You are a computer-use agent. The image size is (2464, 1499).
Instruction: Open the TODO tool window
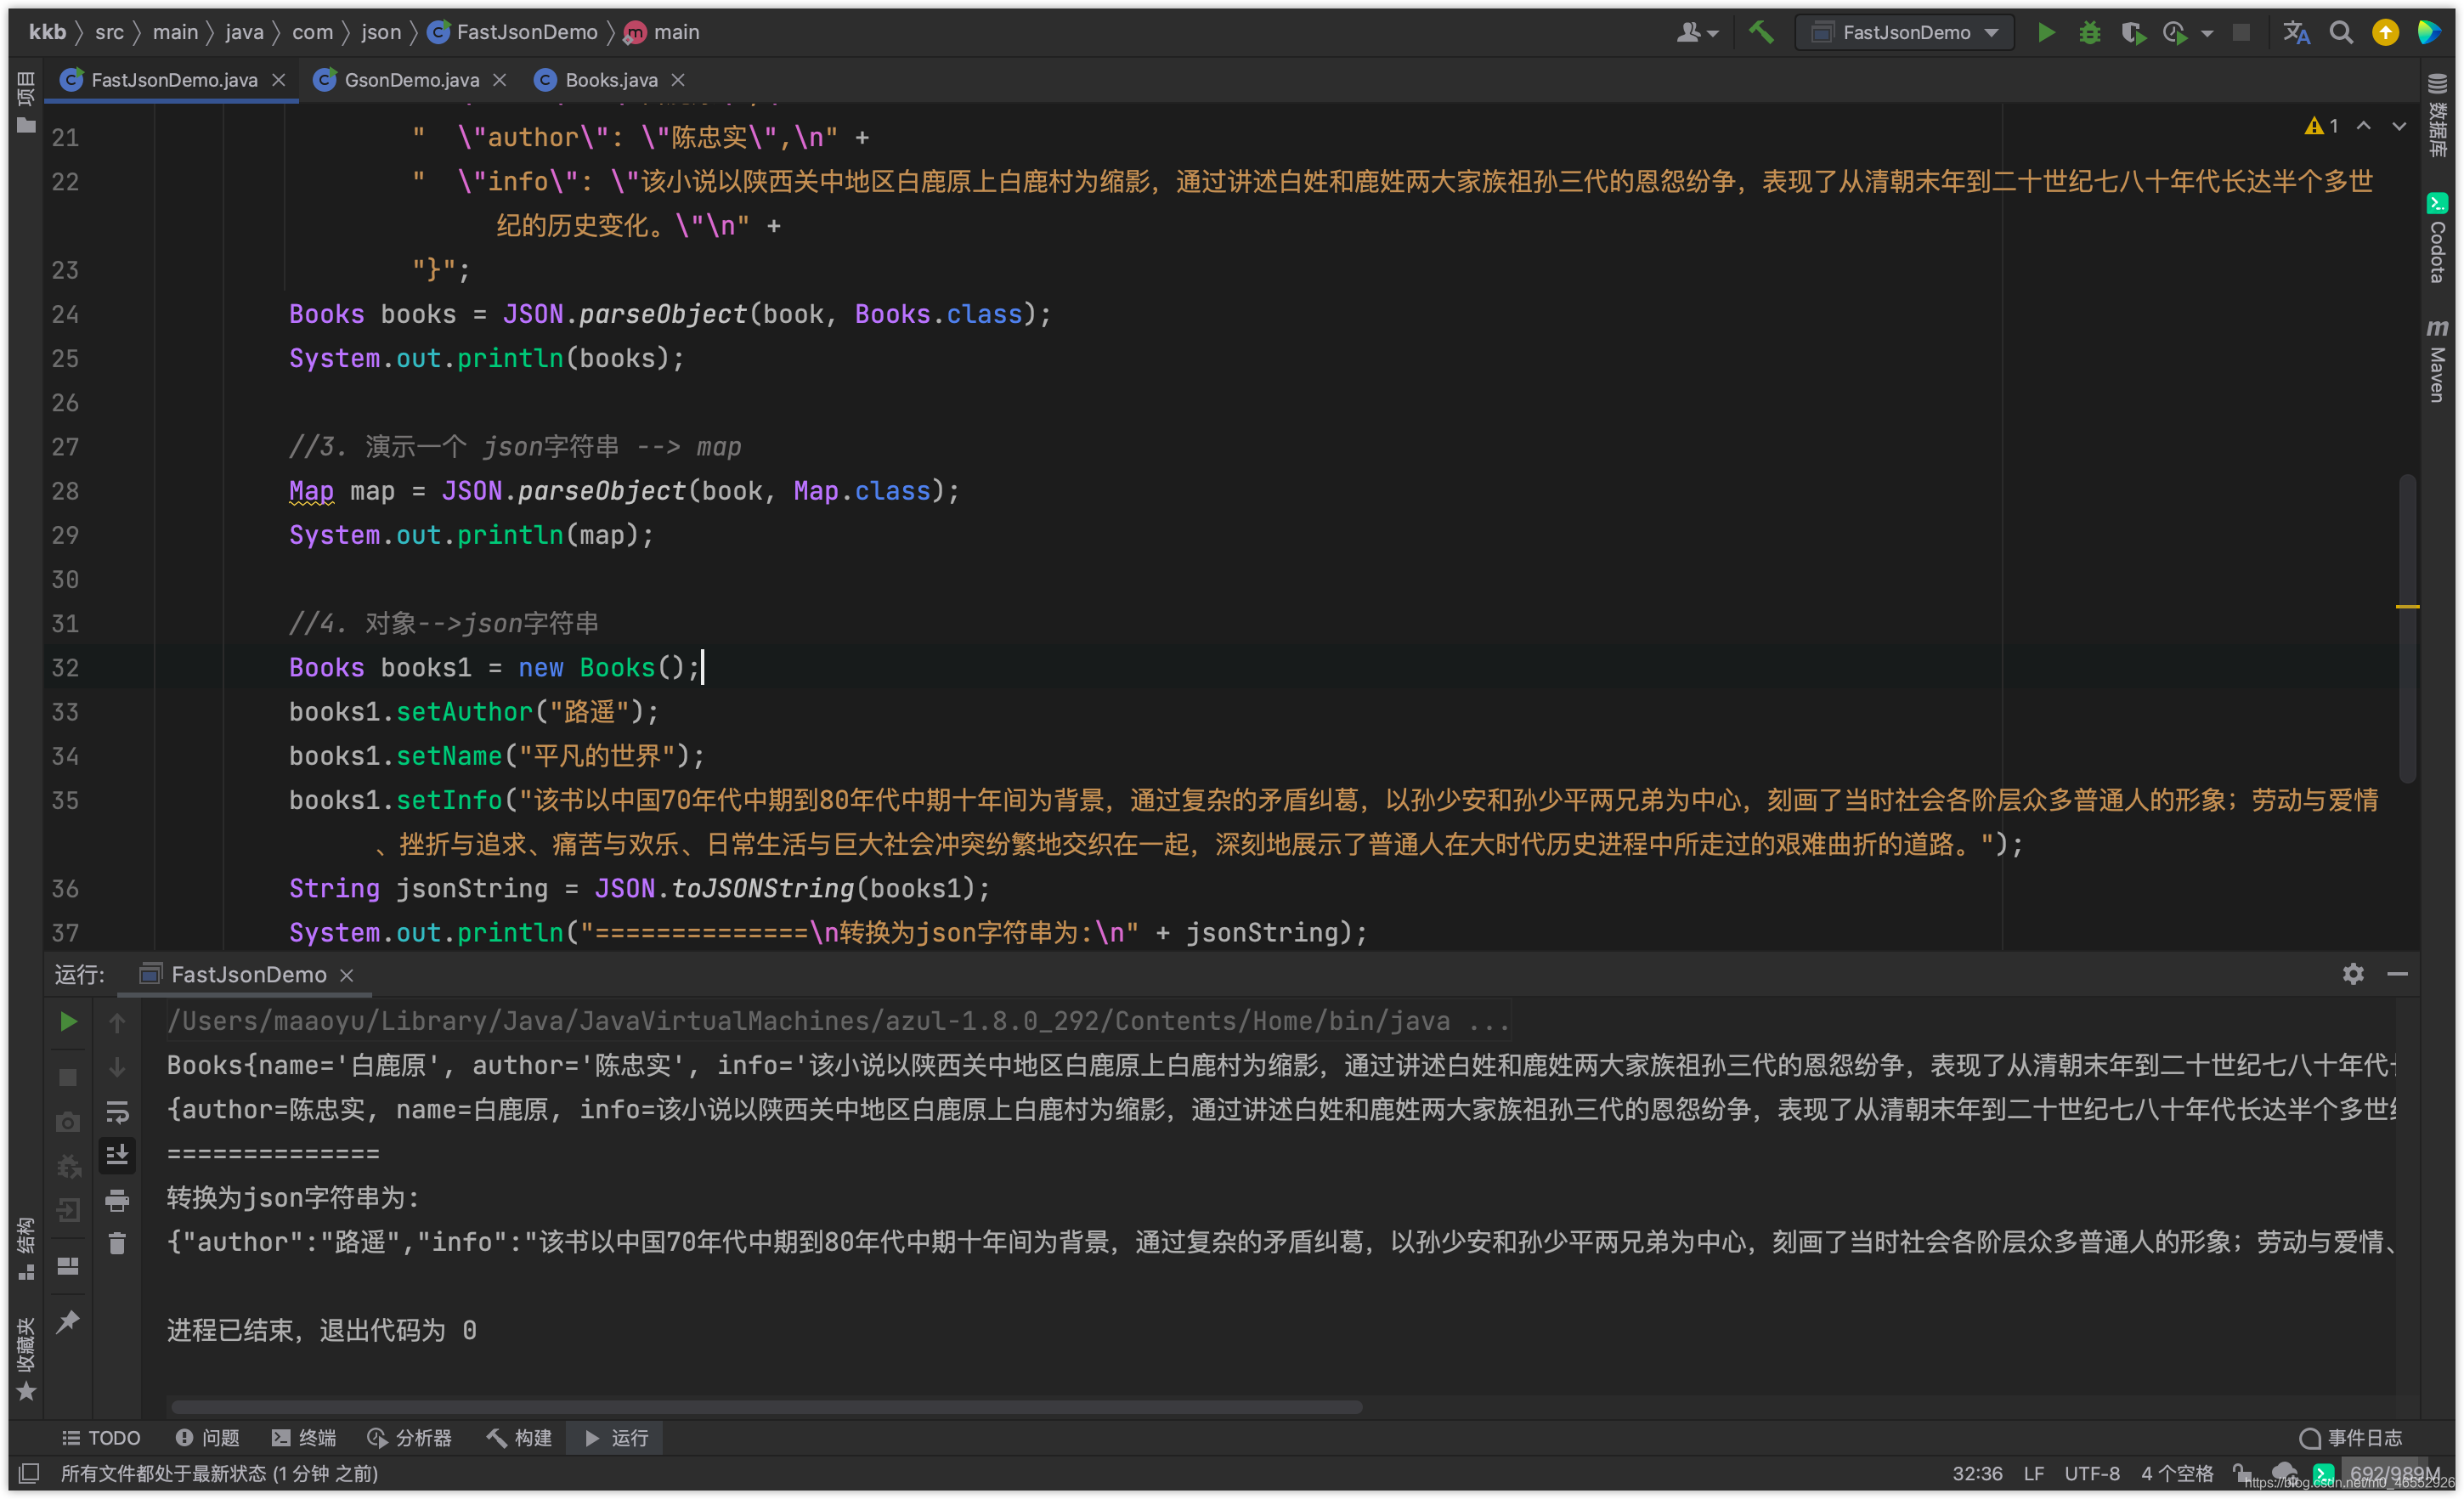(x=101, y=1438)
